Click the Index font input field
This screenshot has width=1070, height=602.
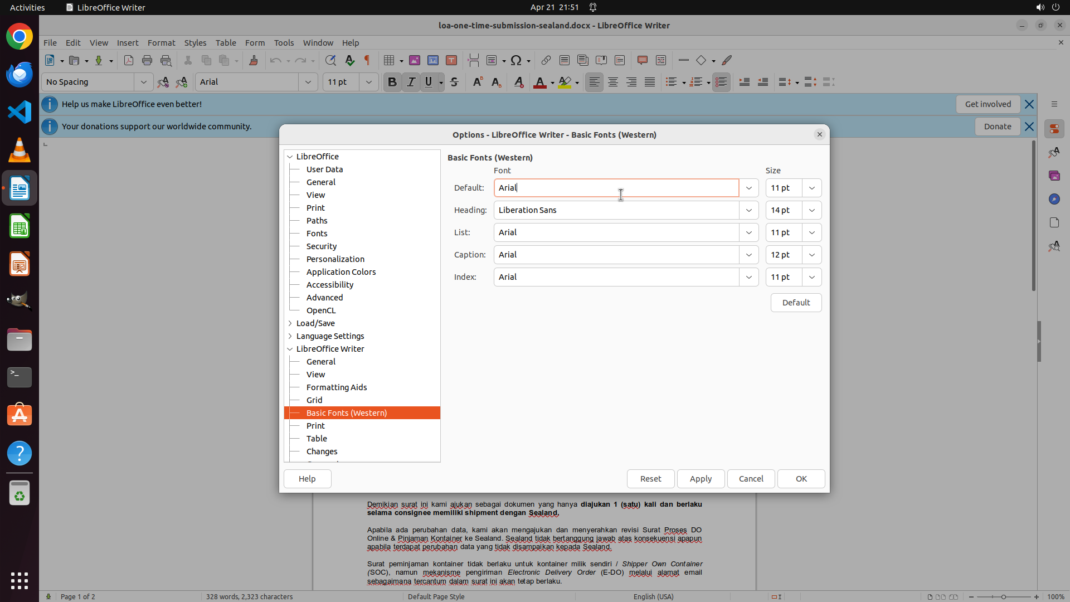[x=616, y=277]
